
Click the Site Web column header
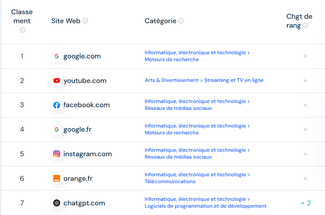pos(66,21)
